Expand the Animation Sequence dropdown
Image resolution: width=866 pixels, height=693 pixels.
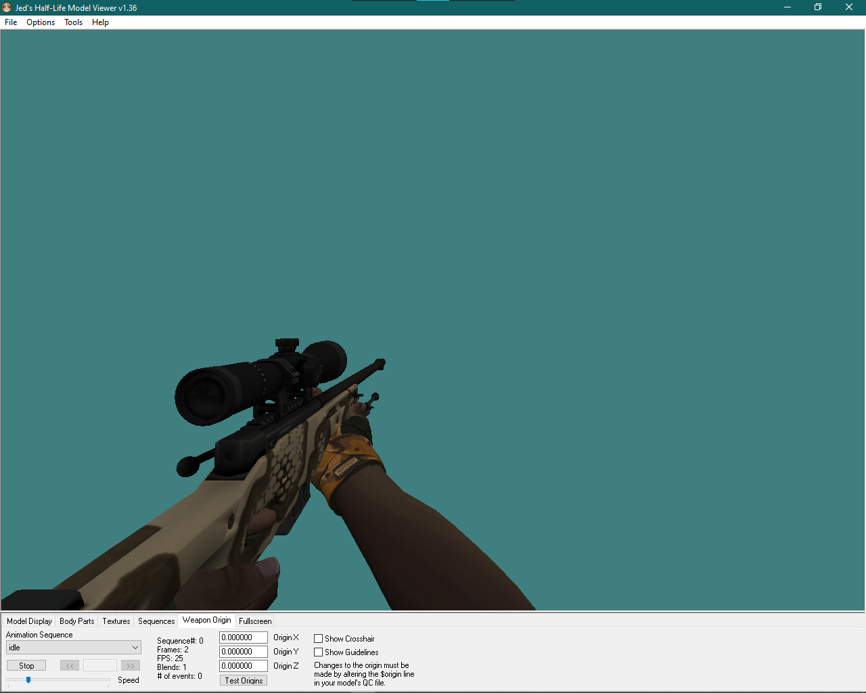pyautogui.click(x=74, y=648)
